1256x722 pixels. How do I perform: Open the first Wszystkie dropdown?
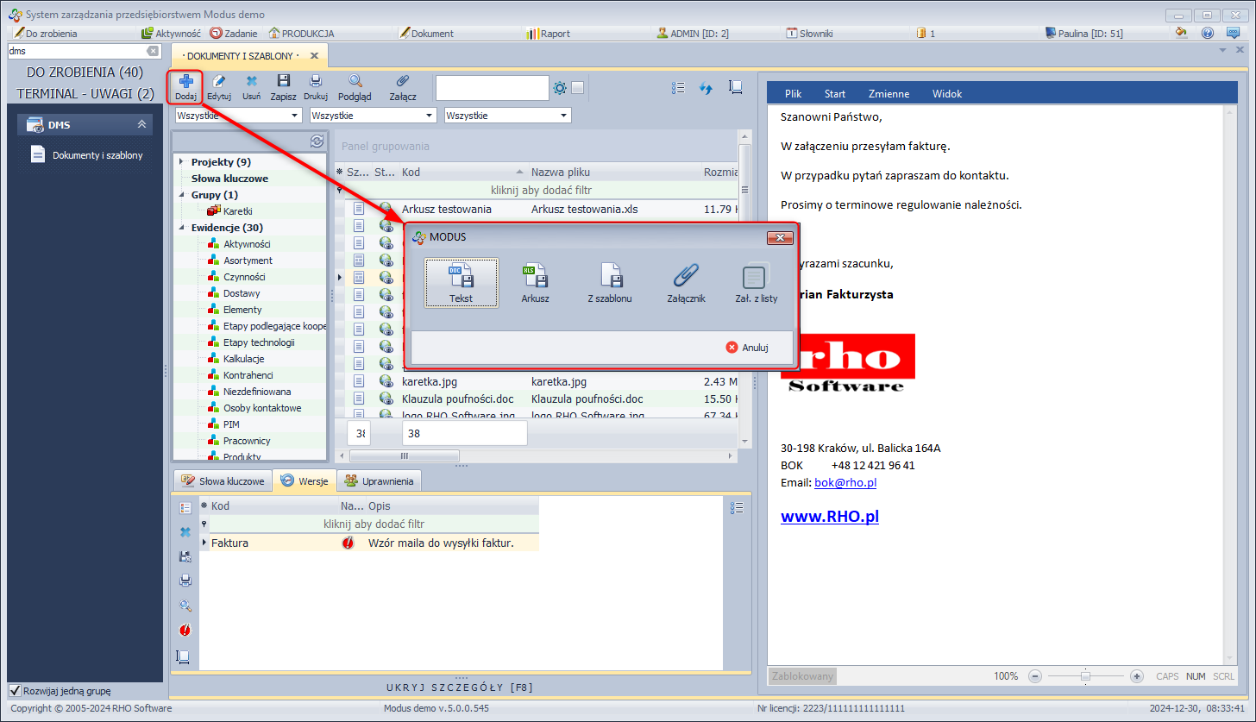click(x=238, y=116)
